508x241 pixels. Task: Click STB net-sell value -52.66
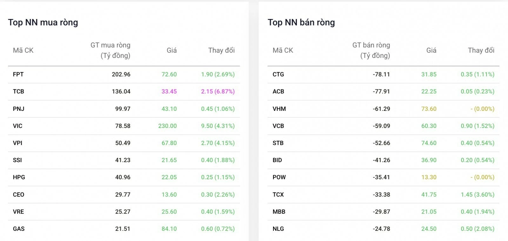pos(381,143)
